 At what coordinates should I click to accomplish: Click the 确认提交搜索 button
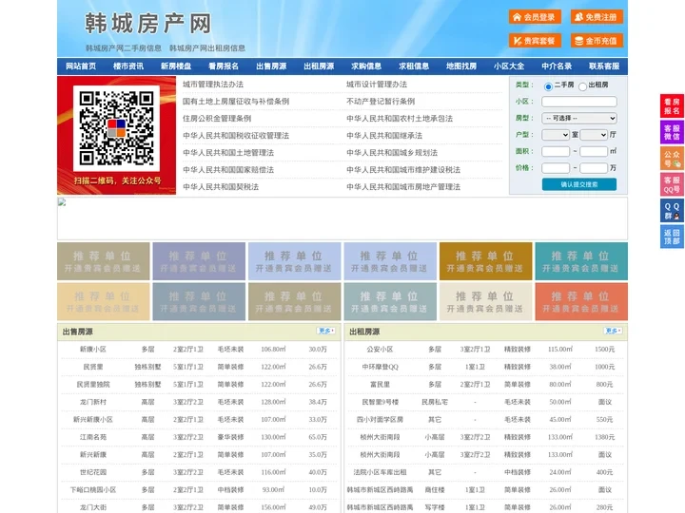(579, 184)
